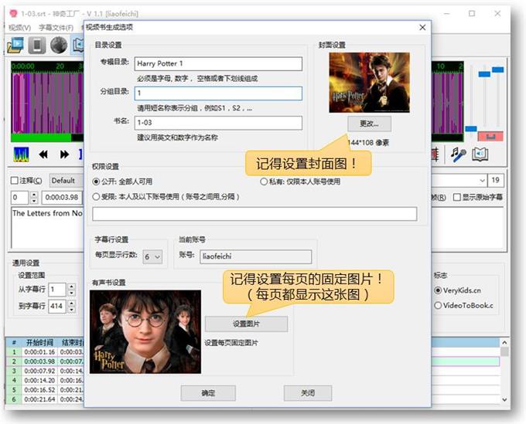526x424 pixels.
Task: Close the video book options dialog
Action: click(422, 28)
